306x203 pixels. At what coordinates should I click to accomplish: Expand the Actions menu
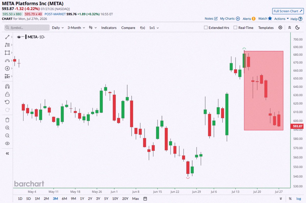point(282,19)
